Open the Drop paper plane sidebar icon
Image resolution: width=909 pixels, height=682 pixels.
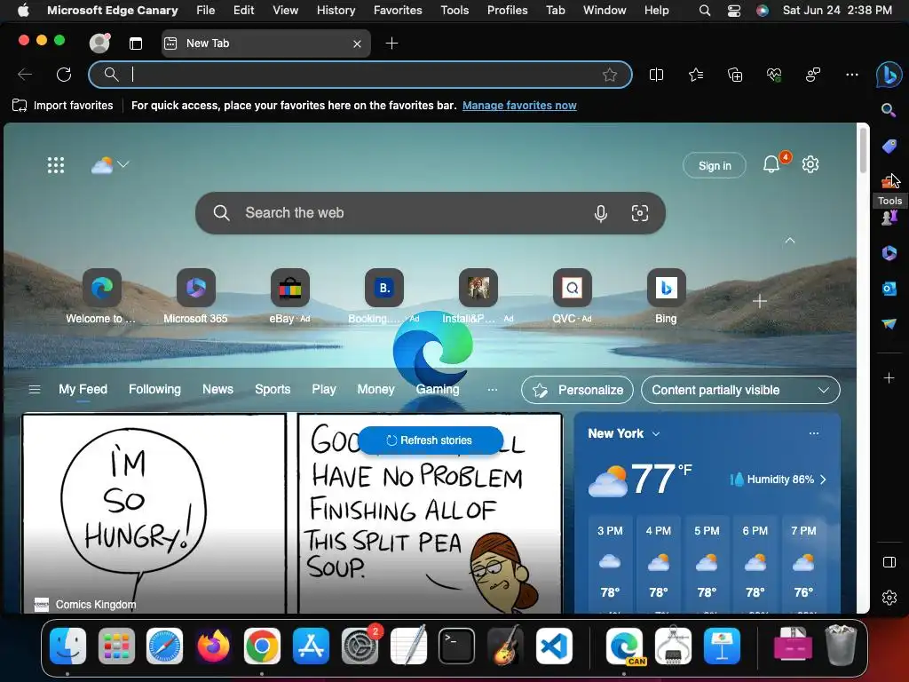[889, 323]
